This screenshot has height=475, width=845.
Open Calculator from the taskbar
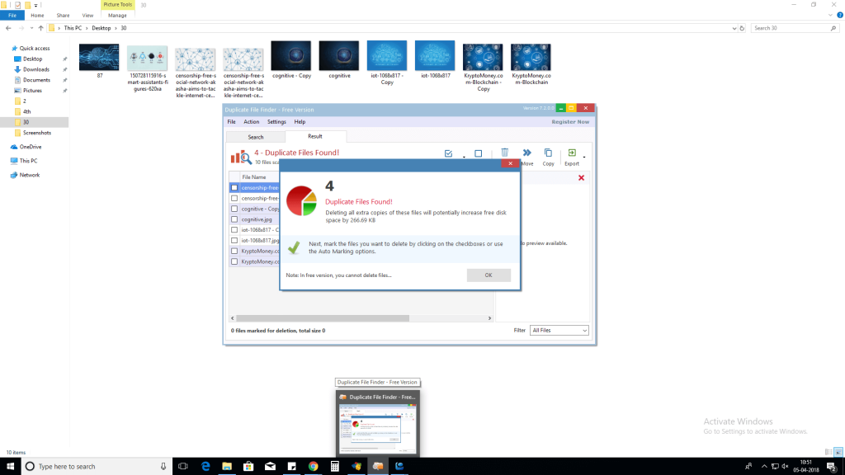click(335, 467)
